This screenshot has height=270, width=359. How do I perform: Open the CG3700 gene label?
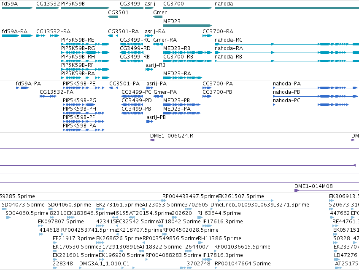click(x=173, y=4)
